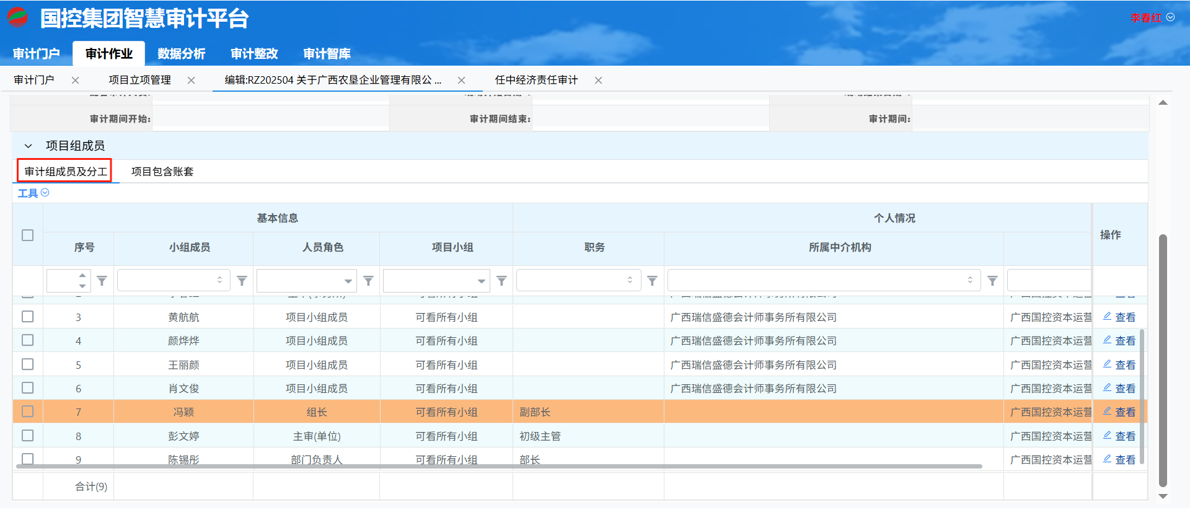Open the 人员角色 filter dropdown
1190x520 pixels.
pyautogui.click(x=348, y=281)
